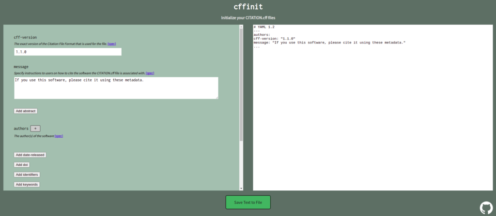Save Text to File

(248, 202)
